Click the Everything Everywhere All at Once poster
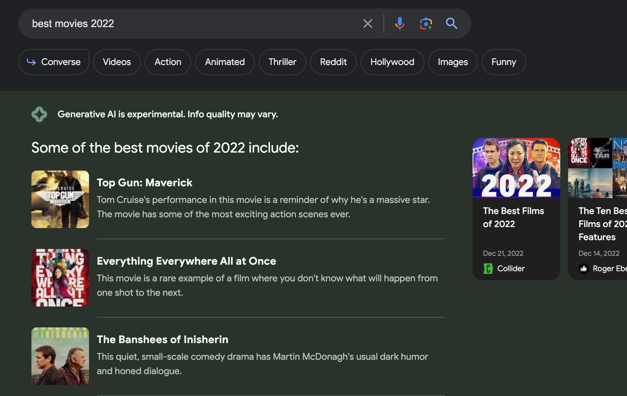The image size is (627, 396). 60,278
